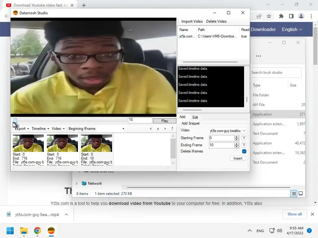Viewport: 318px width, 238px height.
Task: Toggle the Delete Iframes checkbox
Action: [244, 151]
